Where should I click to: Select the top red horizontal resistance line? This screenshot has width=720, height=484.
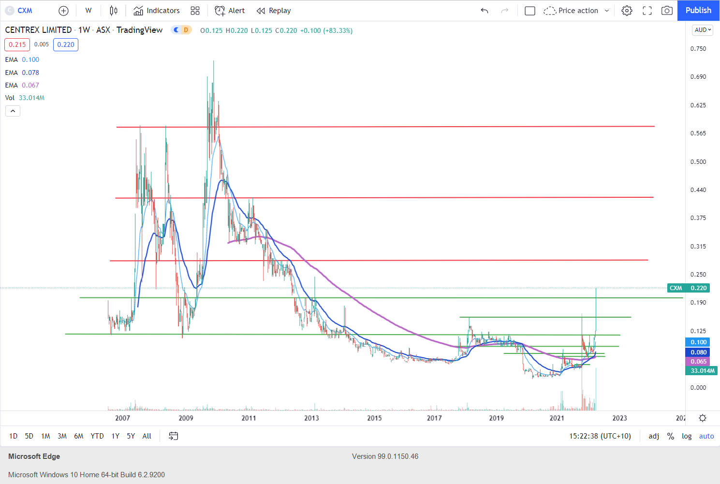385,127
